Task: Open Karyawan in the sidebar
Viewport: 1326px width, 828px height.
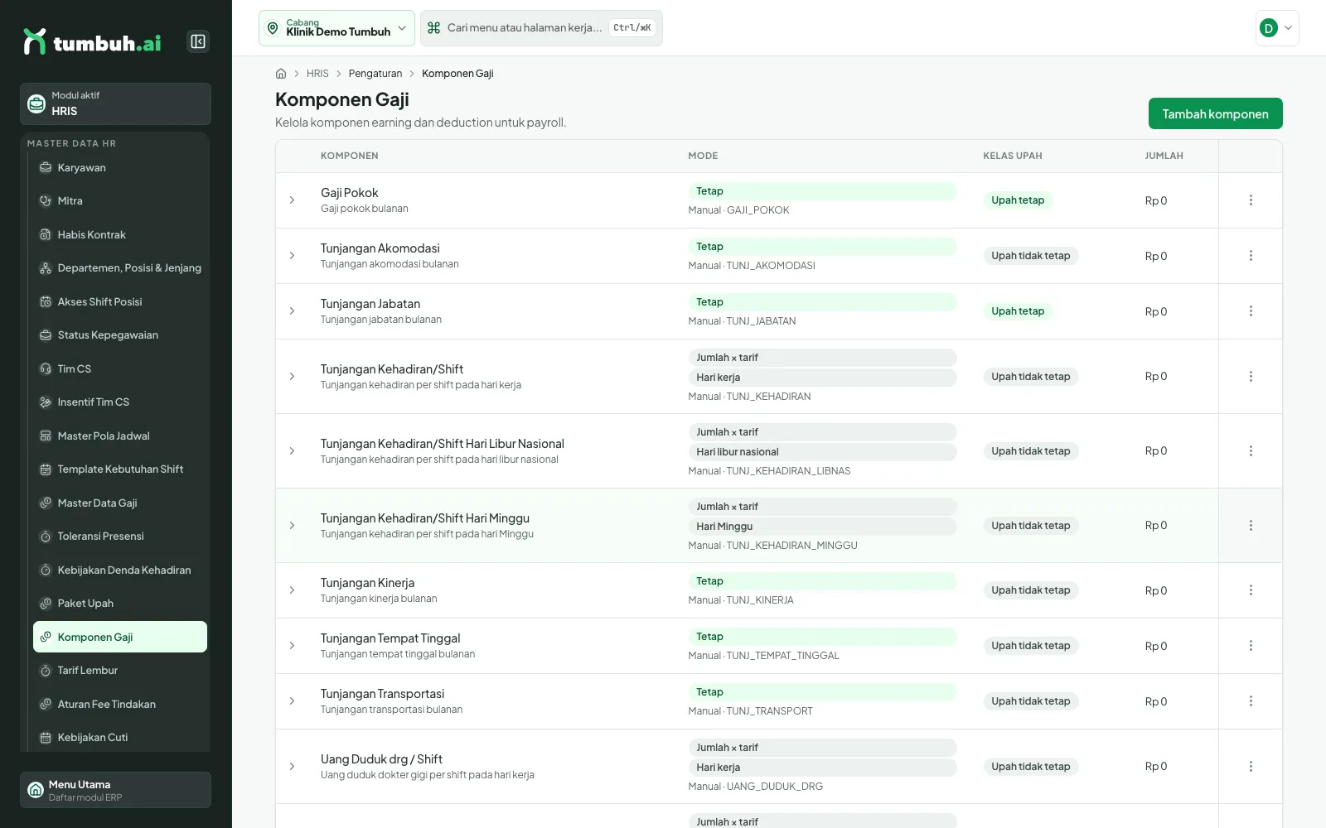Action: coord(120,167)
